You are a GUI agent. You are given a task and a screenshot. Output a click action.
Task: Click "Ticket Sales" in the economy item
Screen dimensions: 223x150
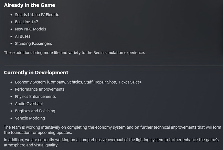point(129,82)
